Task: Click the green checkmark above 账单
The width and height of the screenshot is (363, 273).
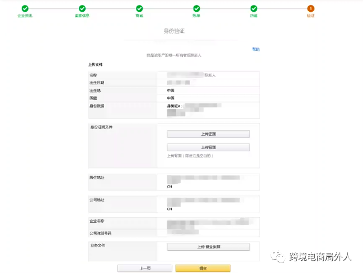Action: pyautogui.click(x=196, y=8)
